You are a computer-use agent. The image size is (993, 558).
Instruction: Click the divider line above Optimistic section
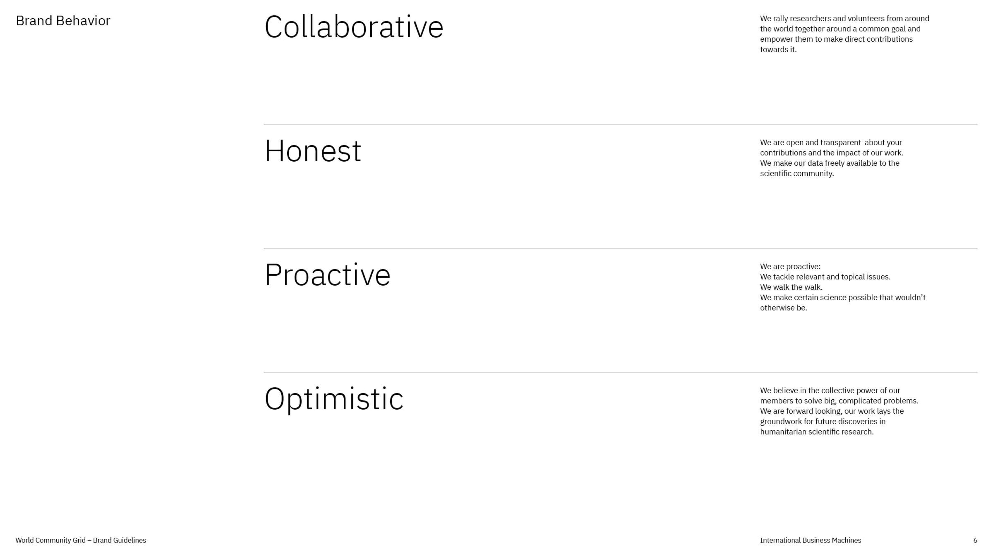620,372
